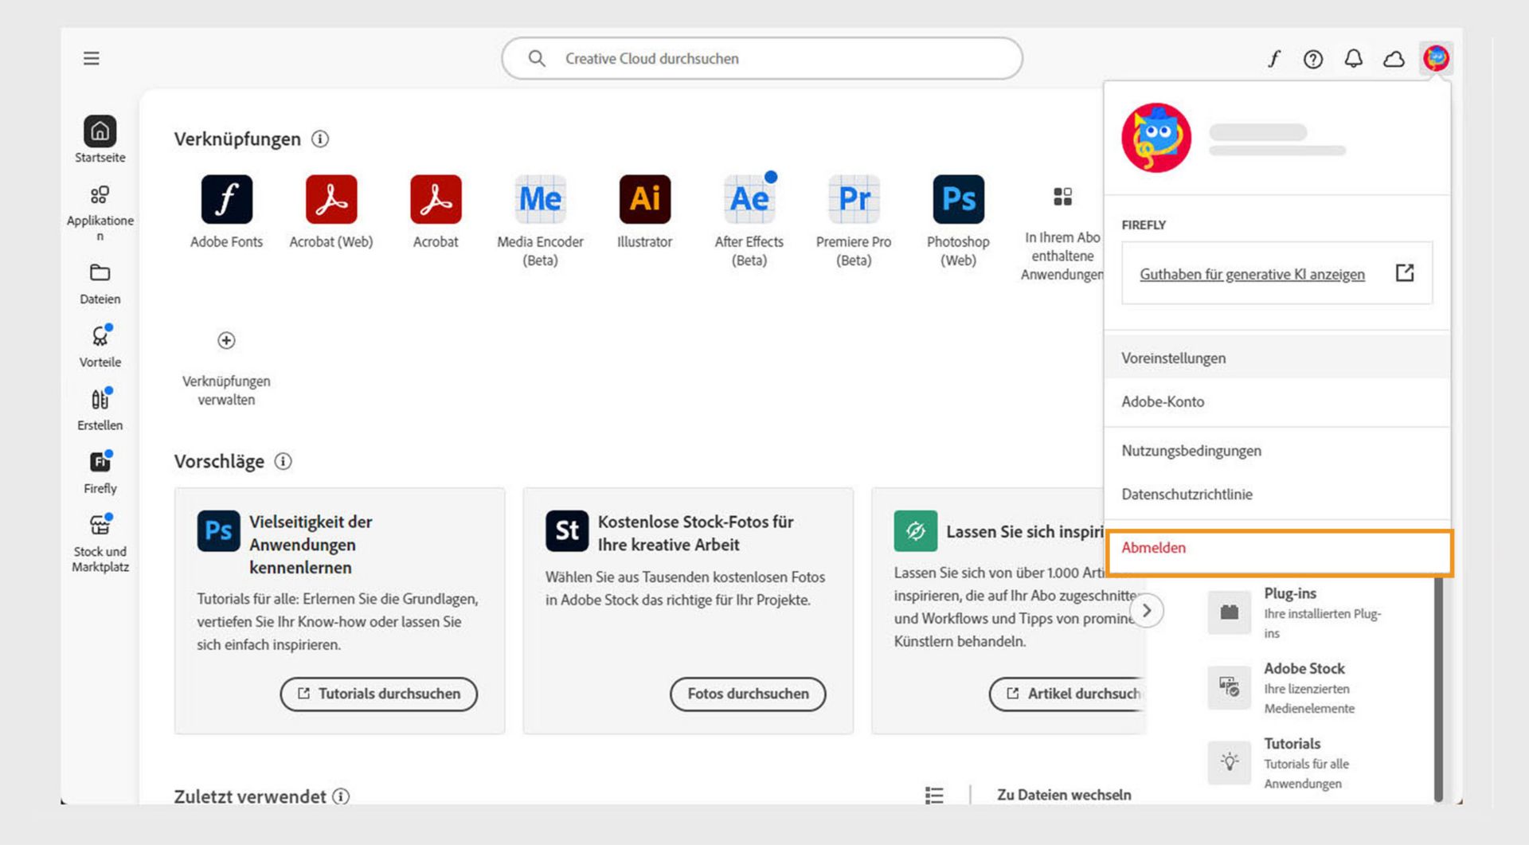Choose Abmelden to sign out
Screen dimensions: 1529x845
coord(1279,553)
